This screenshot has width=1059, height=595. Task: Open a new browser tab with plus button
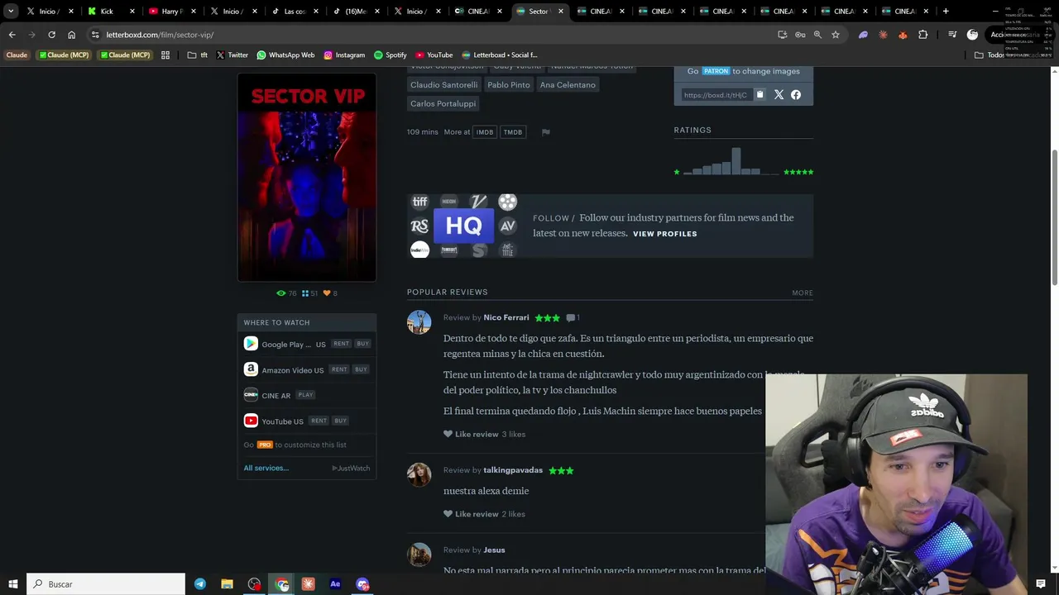946,12
